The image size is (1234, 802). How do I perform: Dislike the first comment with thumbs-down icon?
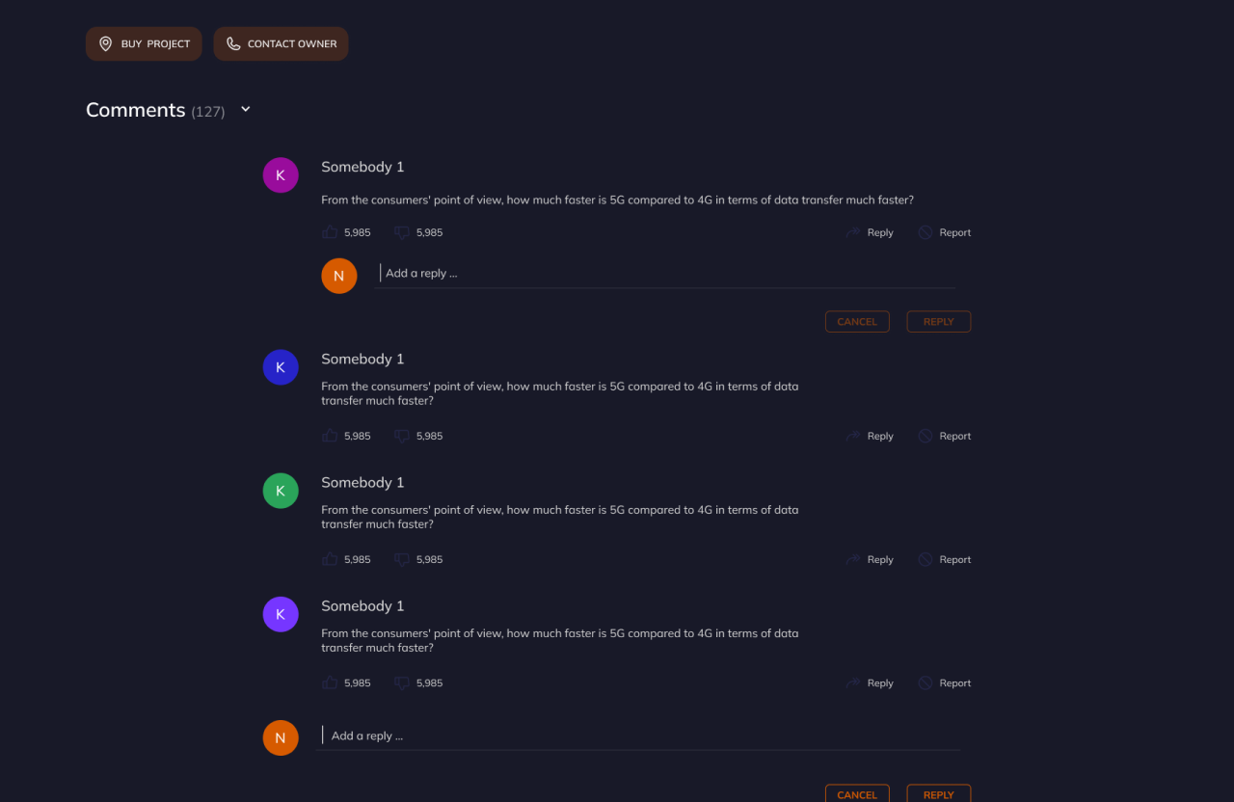point(402,232)
